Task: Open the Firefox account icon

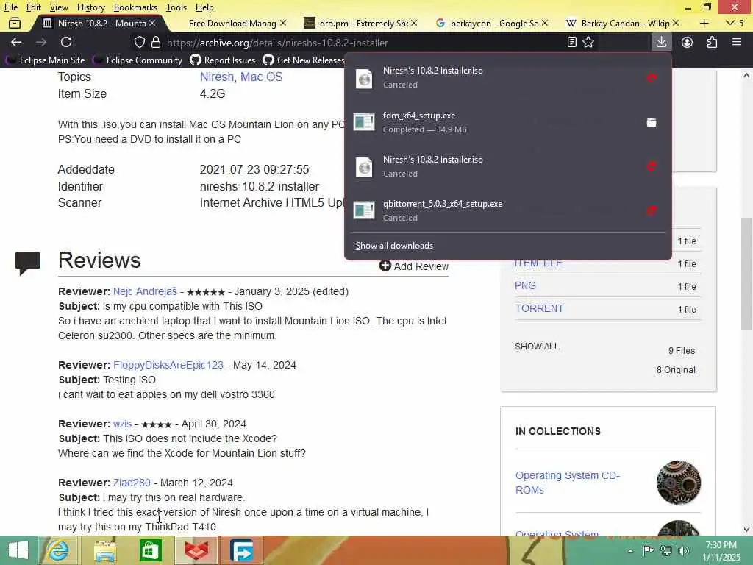Action: pyautogui.click(x=688, y=42)
